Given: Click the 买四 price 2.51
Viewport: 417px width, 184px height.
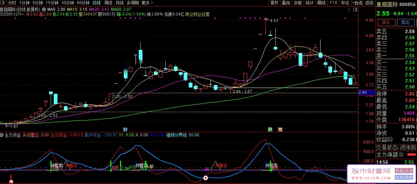Looking at the screenshot, I should click(x=410, y=81).
